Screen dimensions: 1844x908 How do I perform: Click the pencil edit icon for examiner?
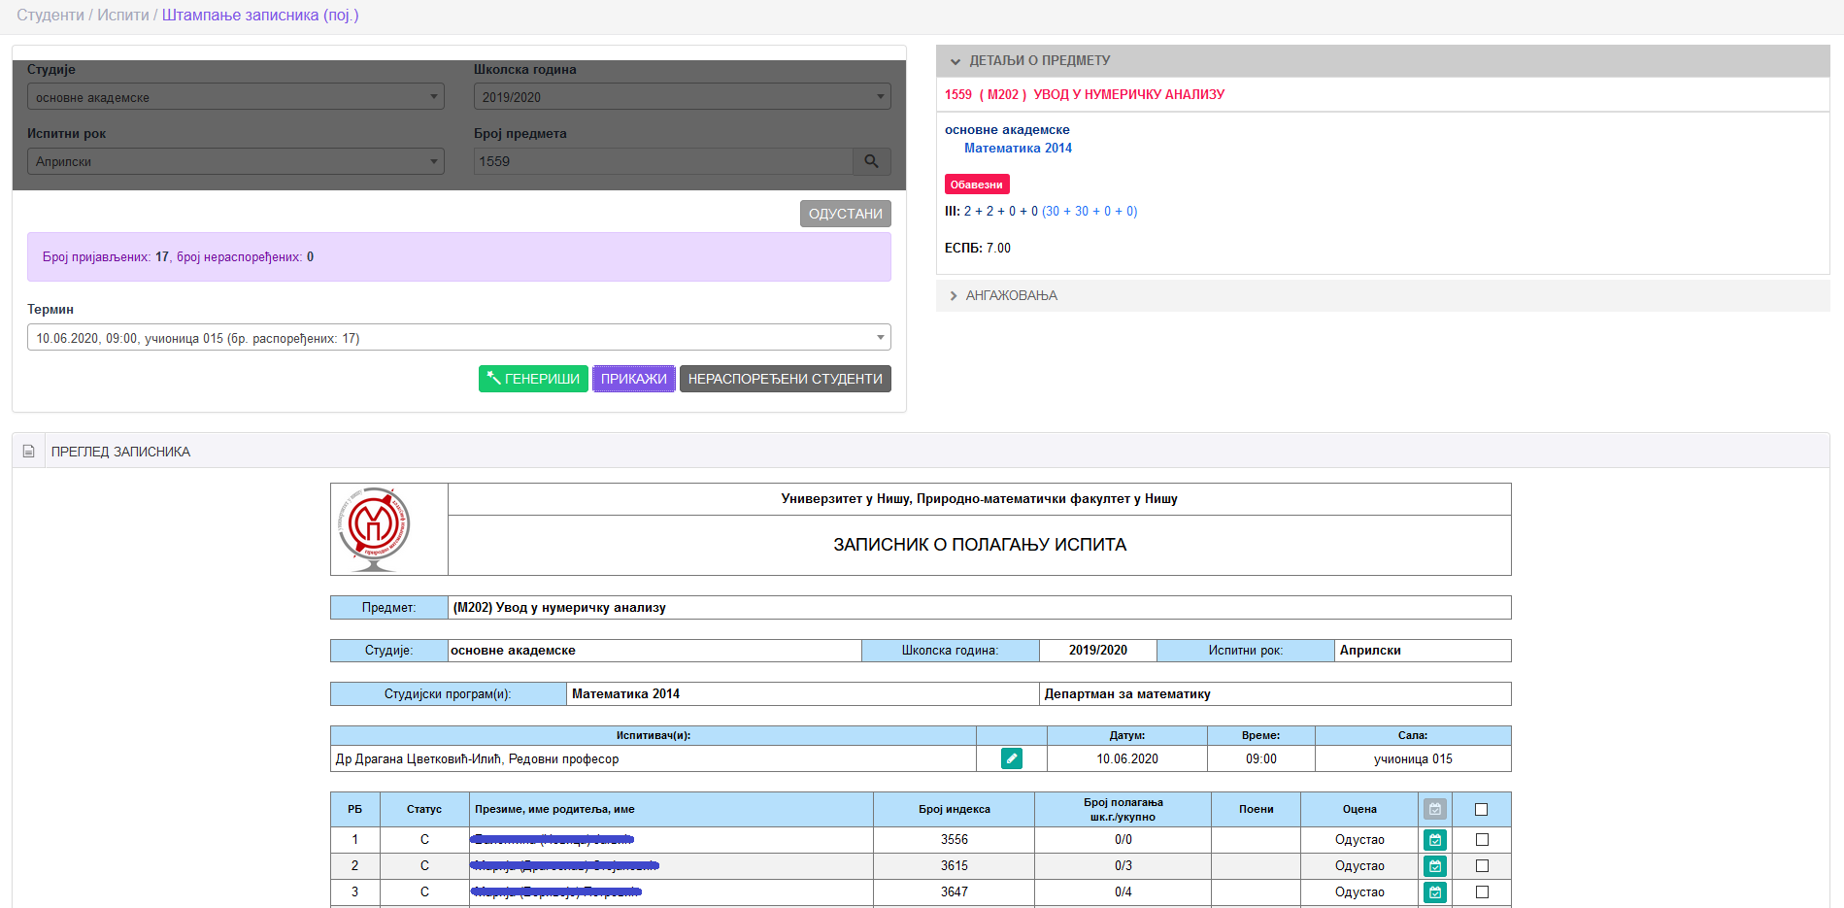(1011, 758)
